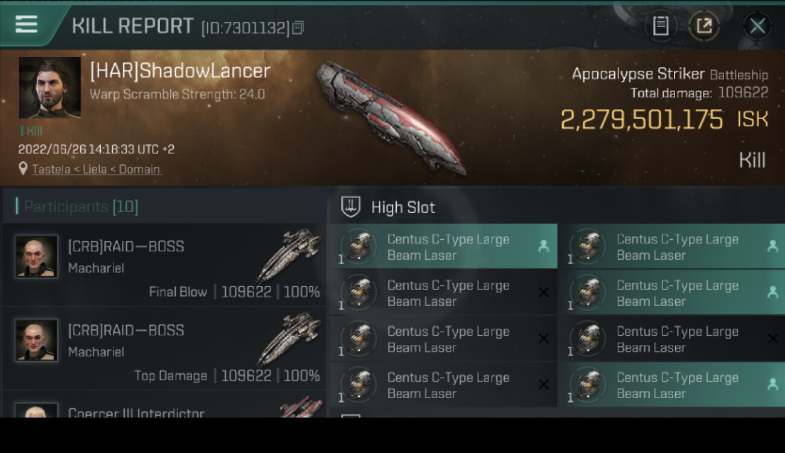
Task: Click the Machariel ship icon of Final Blow
Action: [x=289, y=255]
